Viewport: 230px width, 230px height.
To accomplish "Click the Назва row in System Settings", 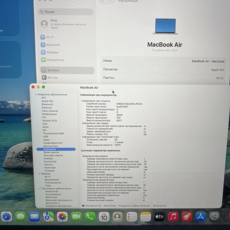I will (164, 61).
